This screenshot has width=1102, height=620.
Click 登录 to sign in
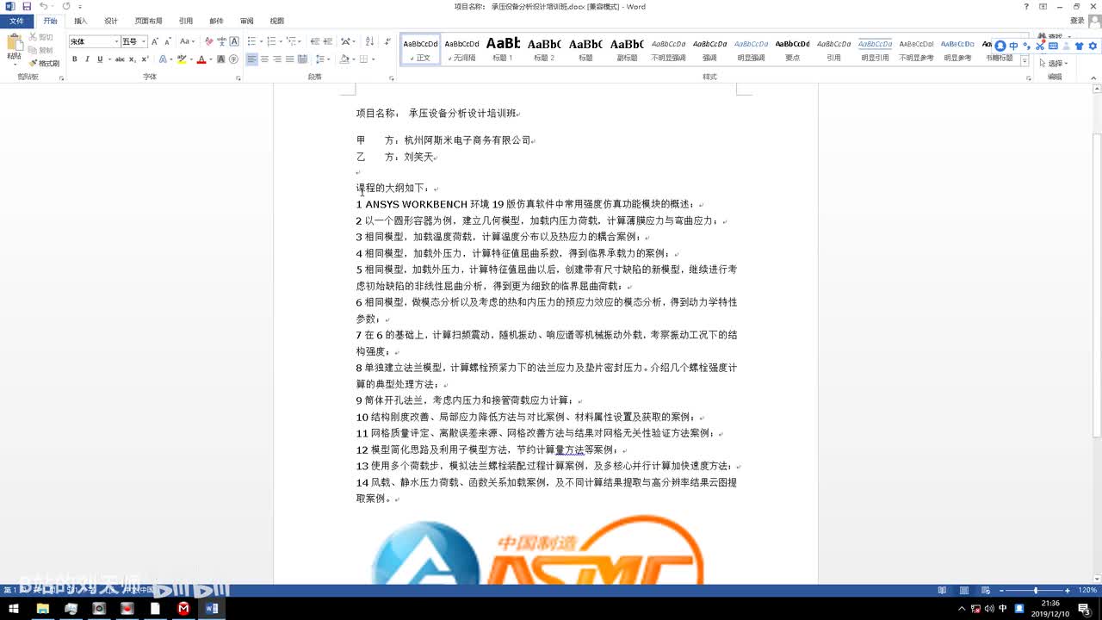pyautogui.click(x=1077, y=21)
